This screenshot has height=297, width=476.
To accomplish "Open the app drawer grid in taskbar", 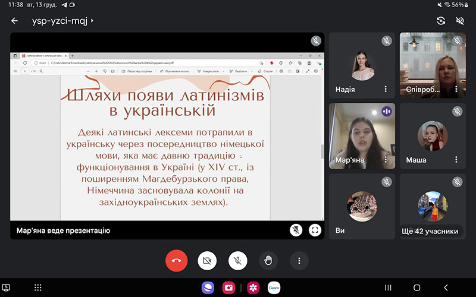I will (x=37, y=287).
